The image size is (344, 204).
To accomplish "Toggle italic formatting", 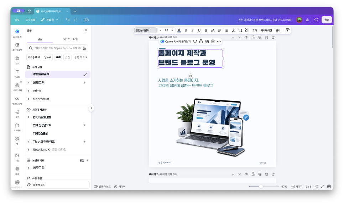I will [192, 31].
